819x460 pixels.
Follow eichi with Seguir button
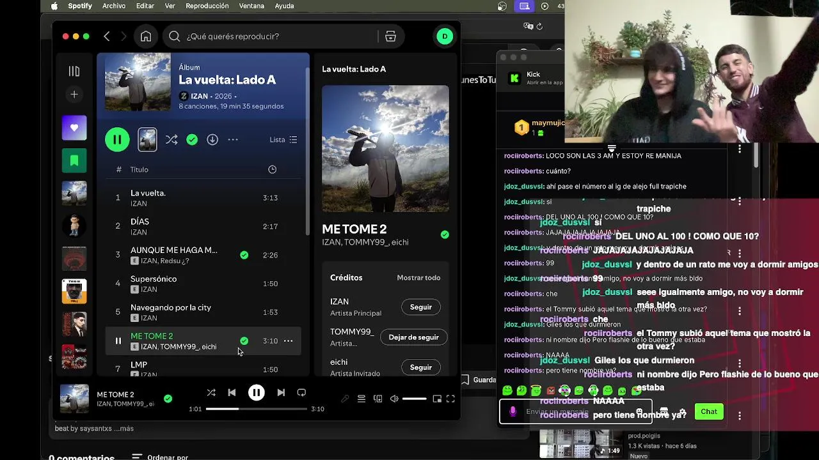420,367
